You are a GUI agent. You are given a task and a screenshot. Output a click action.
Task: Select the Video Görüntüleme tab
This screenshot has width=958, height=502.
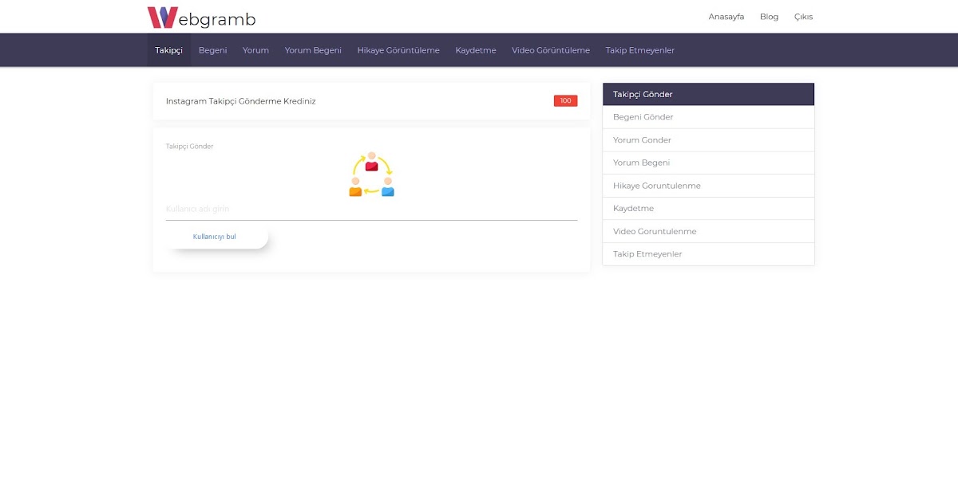(551, 50)
